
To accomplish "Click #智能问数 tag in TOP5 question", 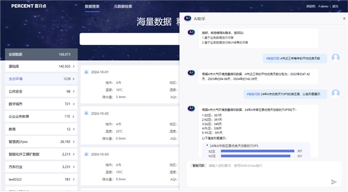I will click(x=253, y=94).
